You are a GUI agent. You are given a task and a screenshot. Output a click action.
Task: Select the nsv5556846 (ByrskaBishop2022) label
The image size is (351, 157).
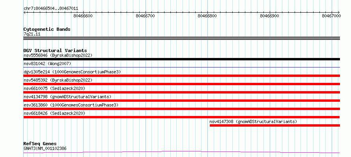[58, 55]
